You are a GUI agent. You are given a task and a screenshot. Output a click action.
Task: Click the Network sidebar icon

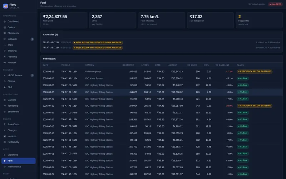coord(5,63)
